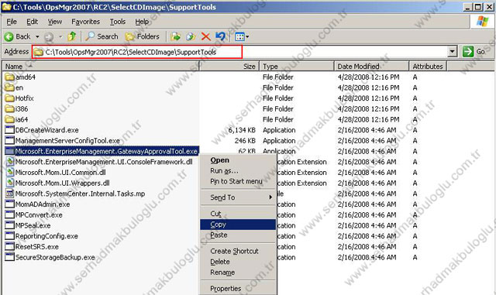
Task: Choose Delete in the context menu
Action: coord(238,262)
